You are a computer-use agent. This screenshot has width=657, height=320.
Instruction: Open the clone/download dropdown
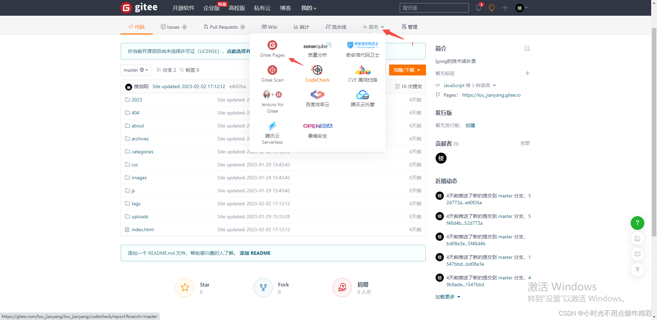point(407,70)
